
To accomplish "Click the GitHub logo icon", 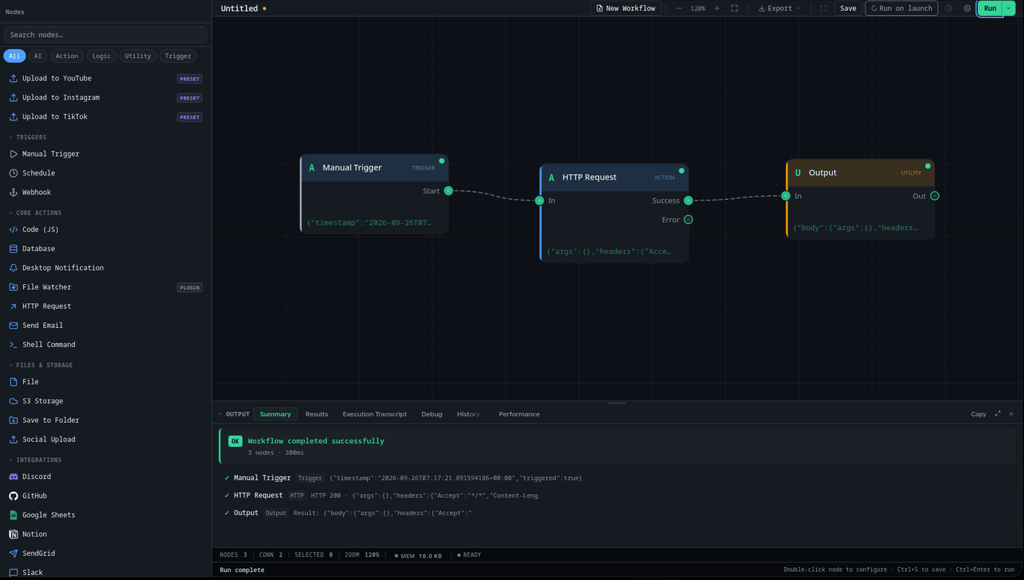I will (x=13, y=496).
